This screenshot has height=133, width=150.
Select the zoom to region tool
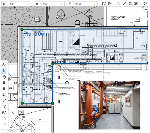(x=4, y=95)
